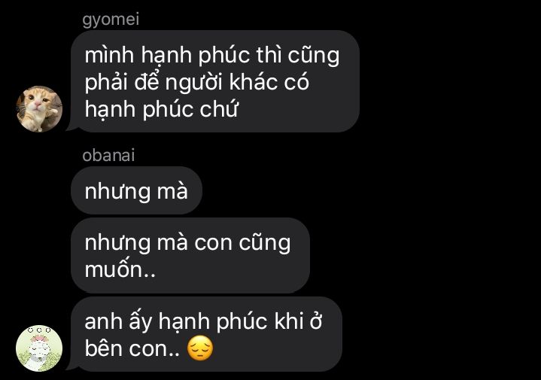Click the word "mình" starting gyomei's message
The height and width of the screenshot is (380, 541).
109,55
